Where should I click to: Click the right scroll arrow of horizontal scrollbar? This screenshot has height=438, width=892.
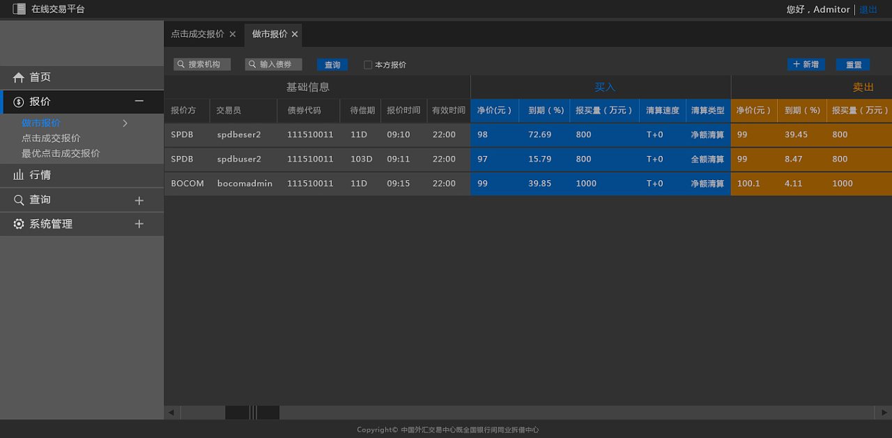[884, 412]
